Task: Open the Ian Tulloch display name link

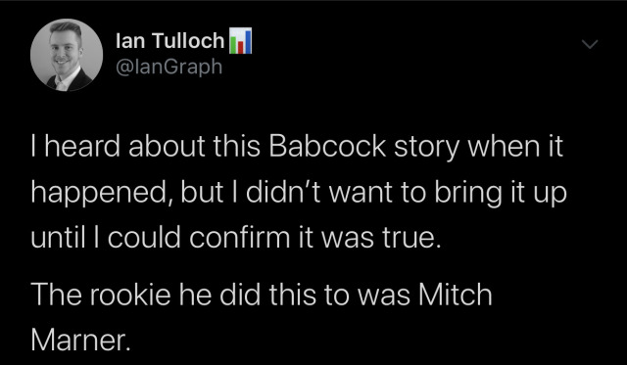Action: pyautogui.click(x=169, y=41)
